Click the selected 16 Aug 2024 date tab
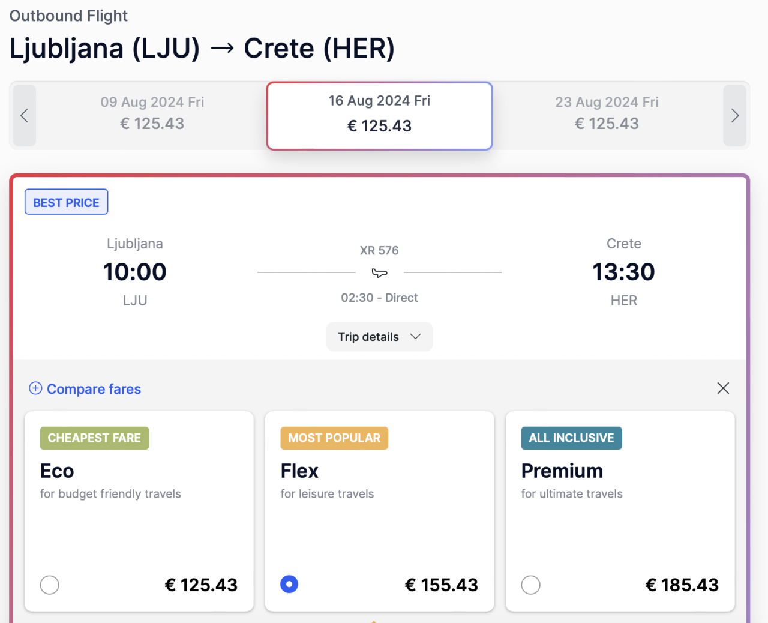 (x=379, y=115)
